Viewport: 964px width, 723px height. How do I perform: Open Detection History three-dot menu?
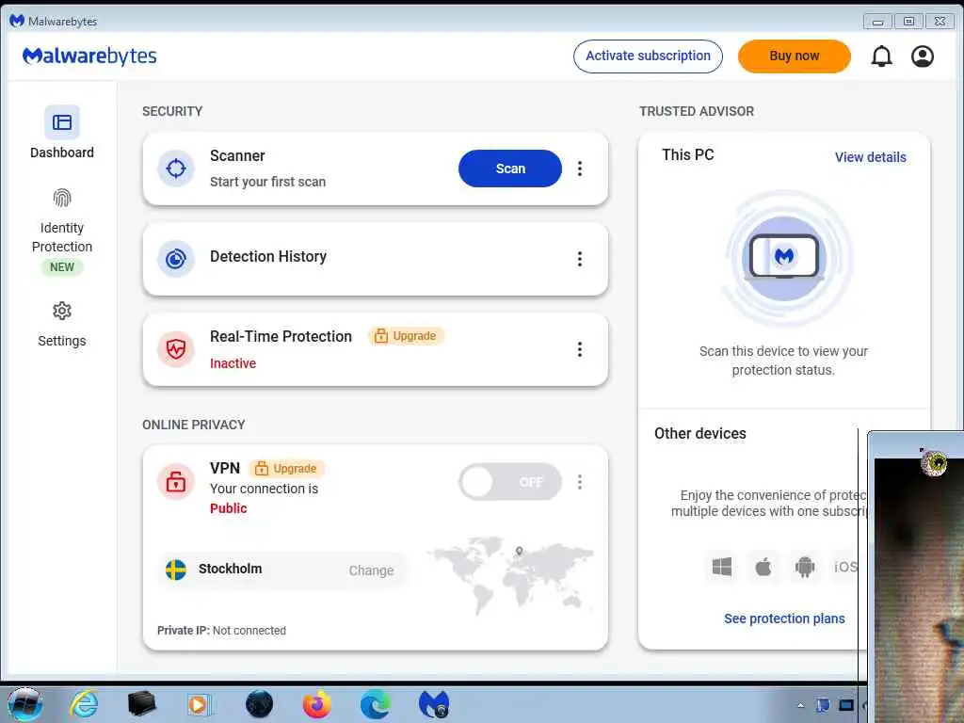(x=579, y=259)
